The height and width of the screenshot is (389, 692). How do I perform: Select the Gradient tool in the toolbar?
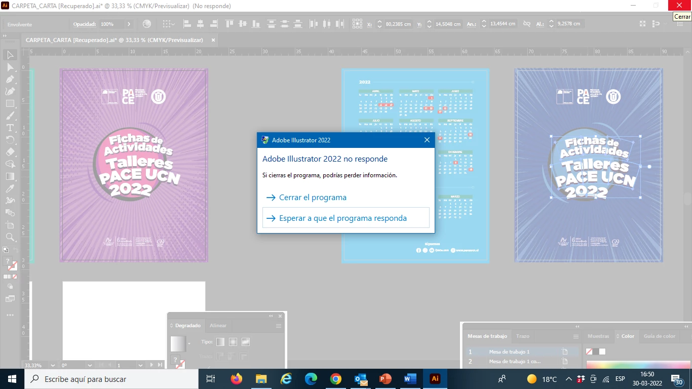10,176
